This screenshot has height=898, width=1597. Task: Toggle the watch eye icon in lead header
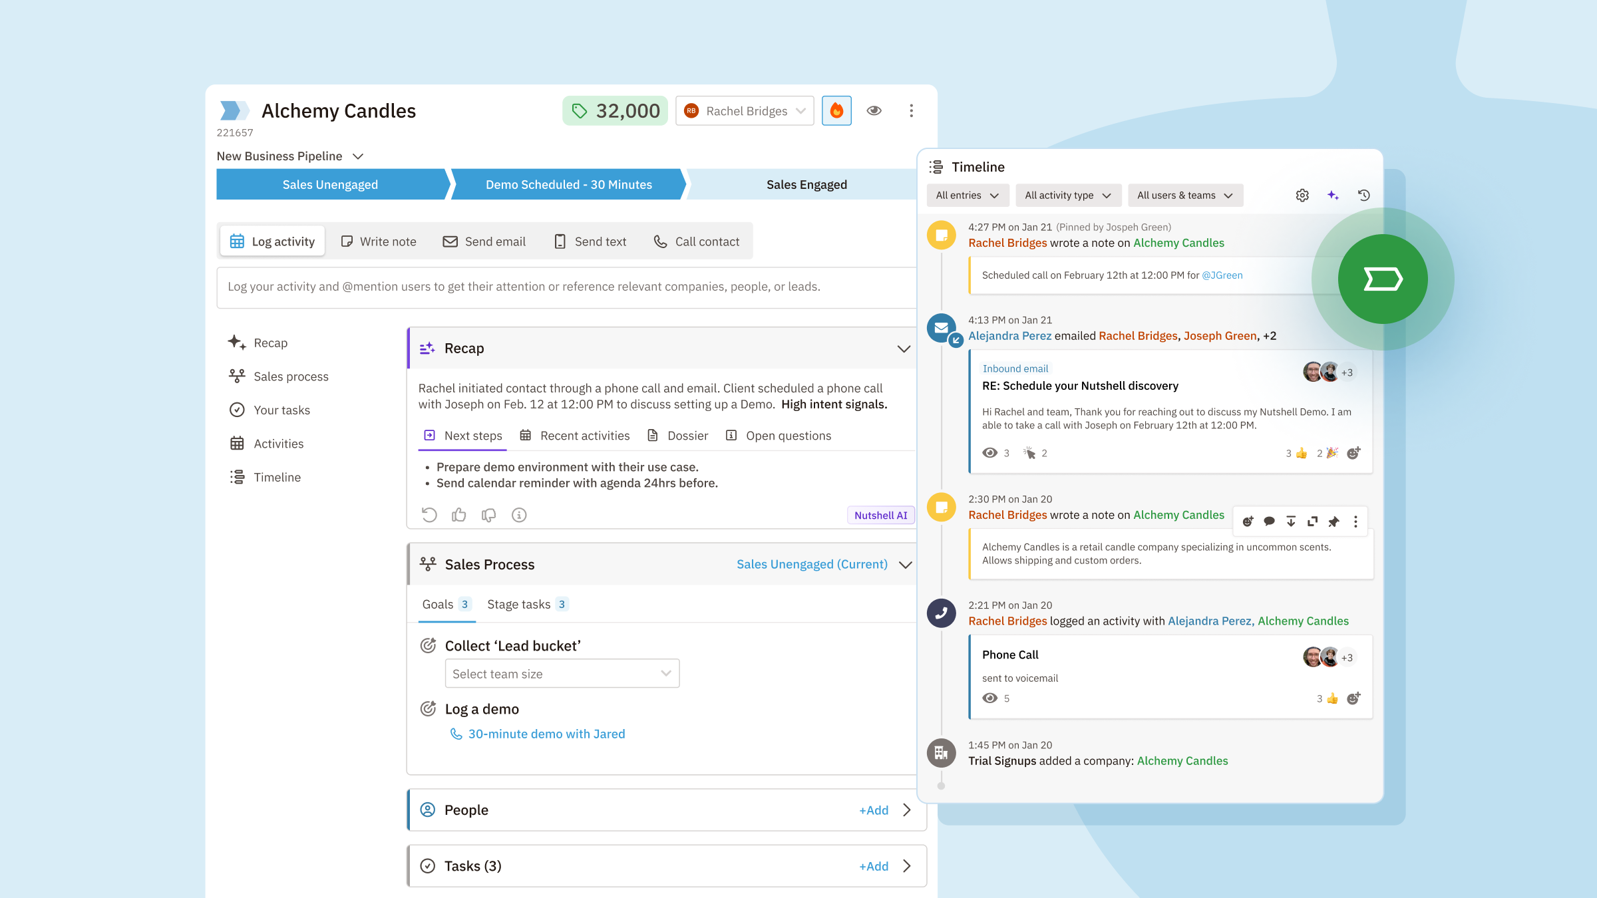[x=874, y=110]
